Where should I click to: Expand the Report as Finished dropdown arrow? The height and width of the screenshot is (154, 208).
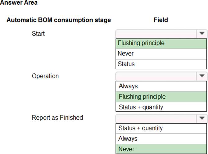[x=202, y=118]
